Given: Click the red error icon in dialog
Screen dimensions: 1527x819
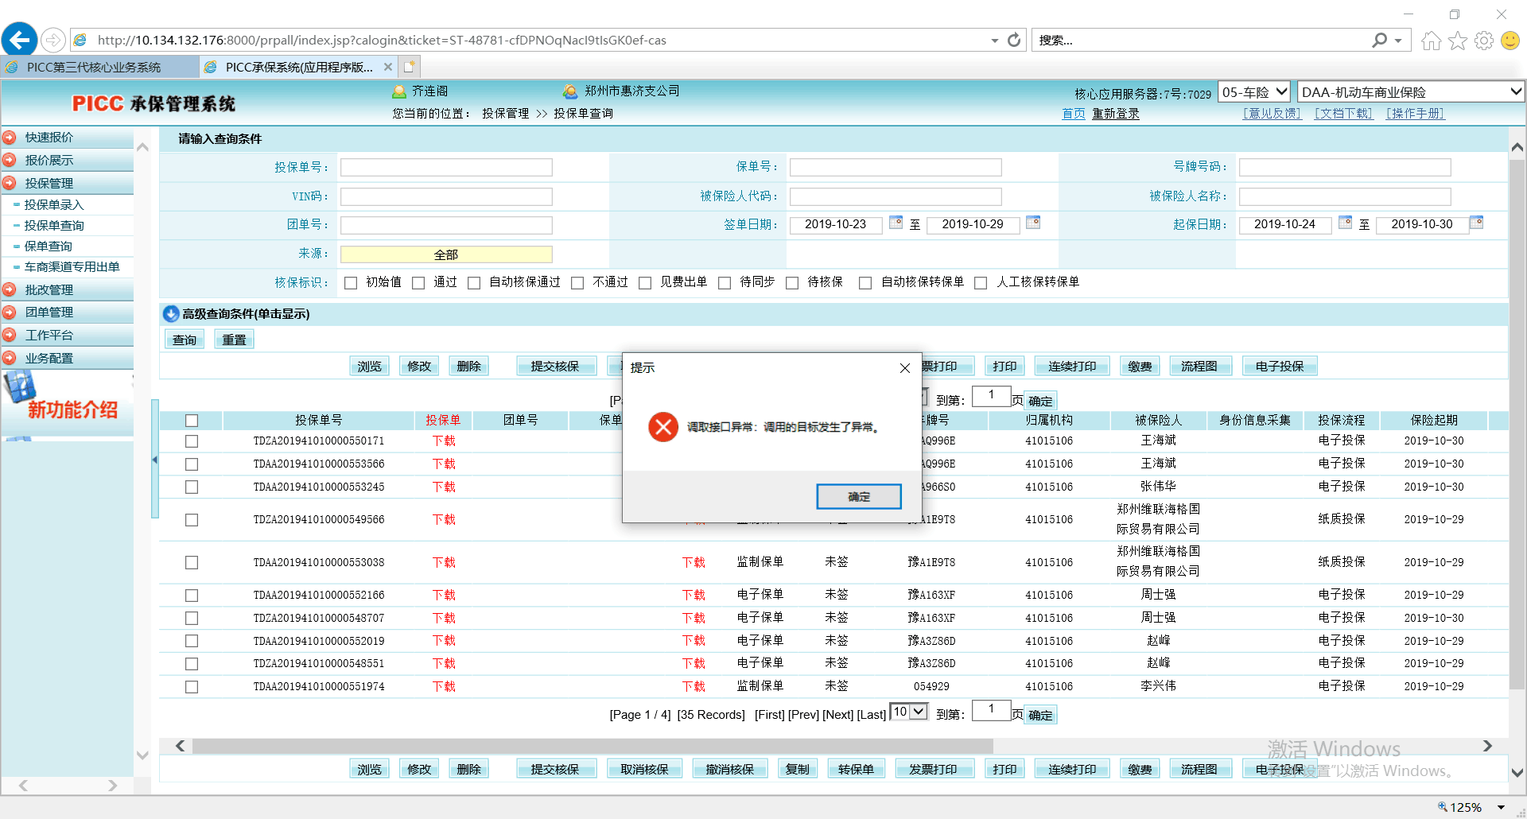Looking at the screenshot, I should 662,427.
